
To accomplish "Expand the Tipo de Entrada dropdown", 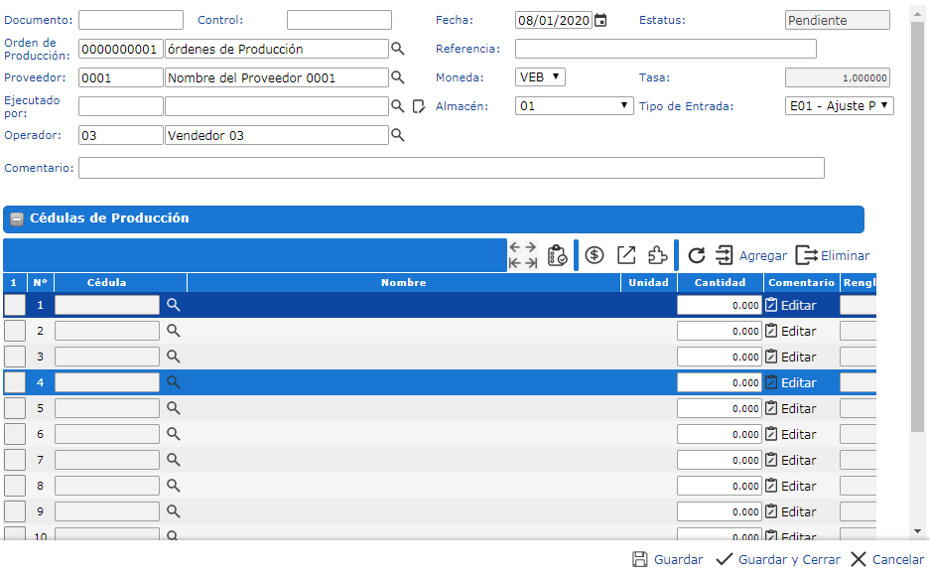I will pos(839,105).
